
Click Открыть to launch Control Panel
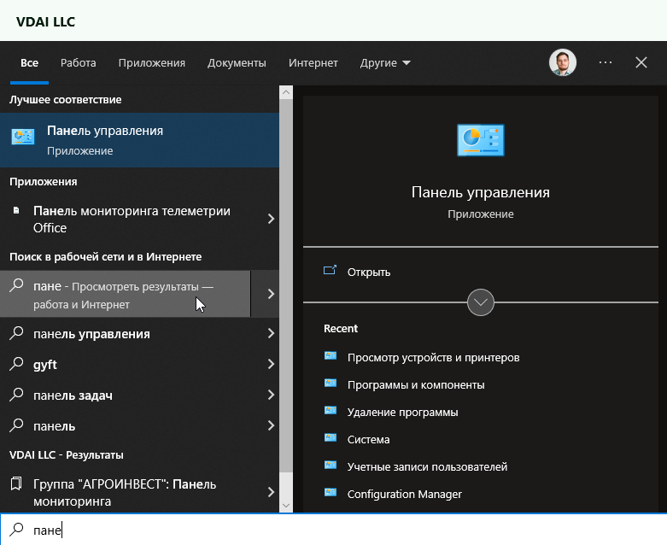click(x=368, y=272)
